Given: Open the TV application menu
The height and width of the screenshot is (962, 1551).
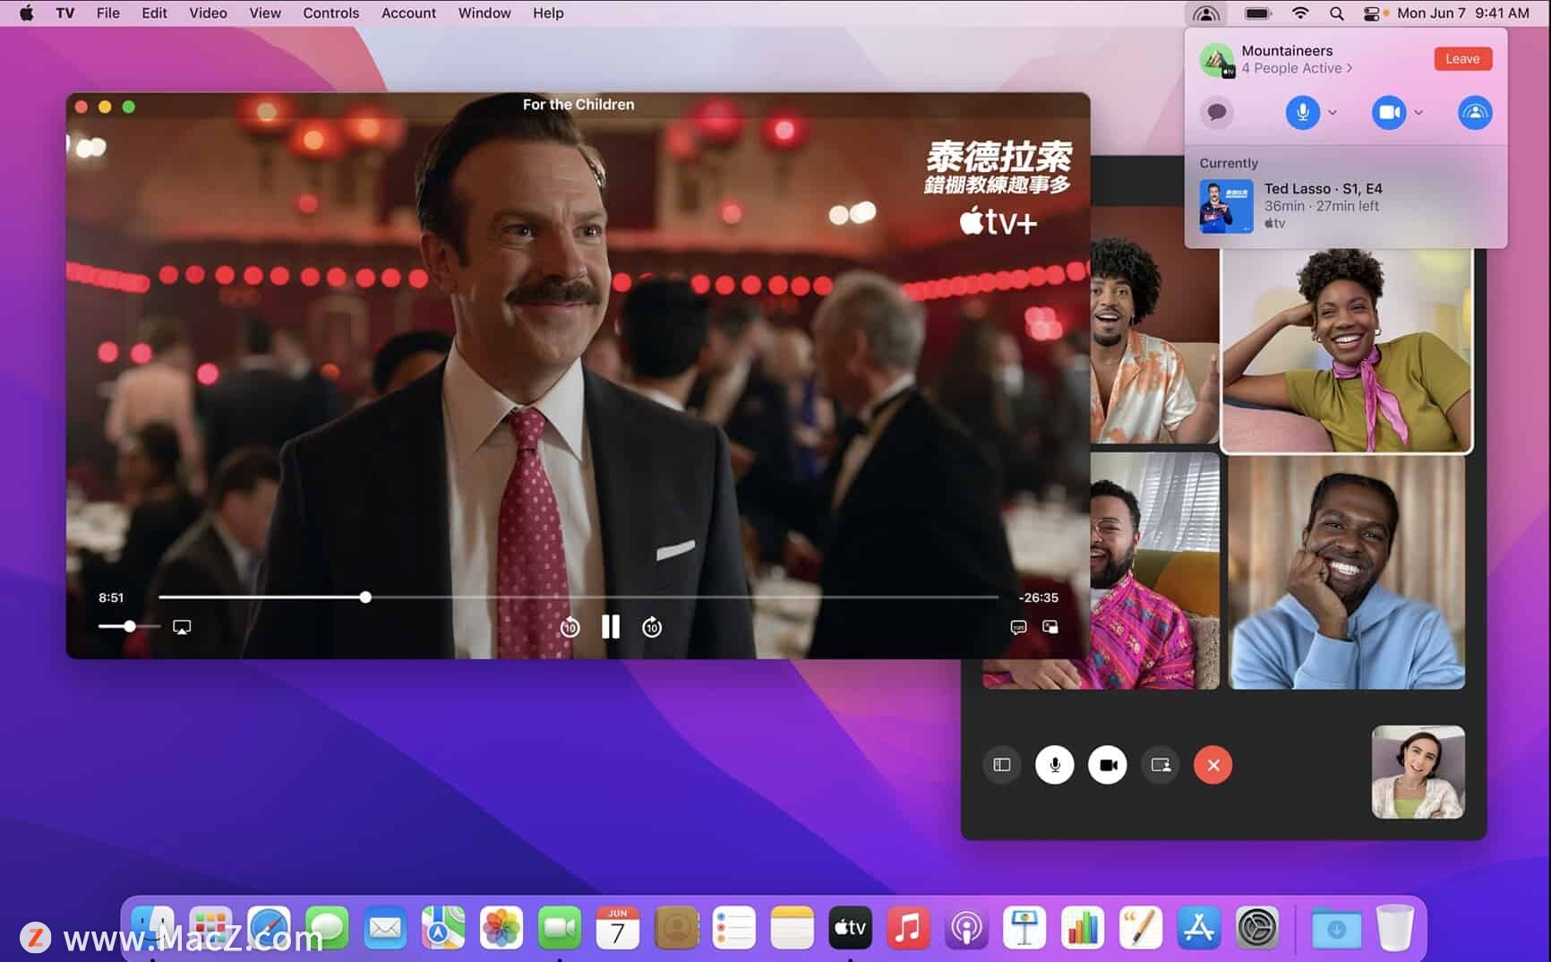Looking at the screenshot, I should 65,13.
